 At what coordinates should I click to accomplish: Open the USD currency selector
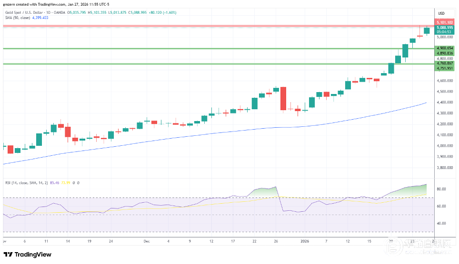[x=441, y=13]
